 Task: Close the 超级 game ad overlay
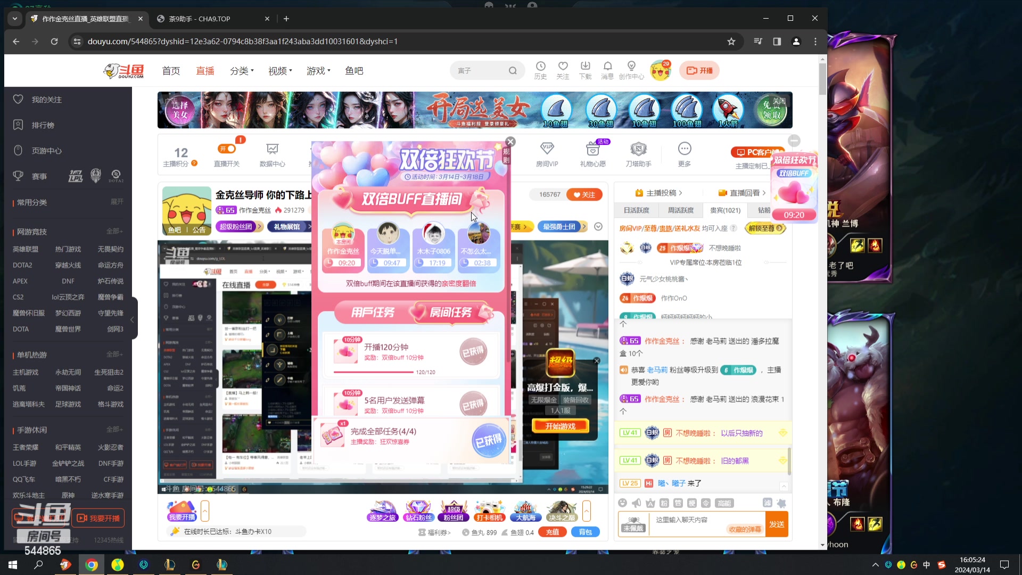pos(597,361)
